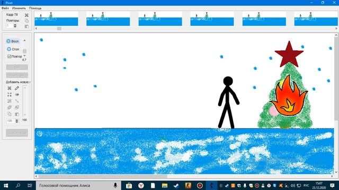Select the edit figure pencil tool
The width and height of the screenshot is (339, 190).
pyautogui.click(x=17, y=88)
